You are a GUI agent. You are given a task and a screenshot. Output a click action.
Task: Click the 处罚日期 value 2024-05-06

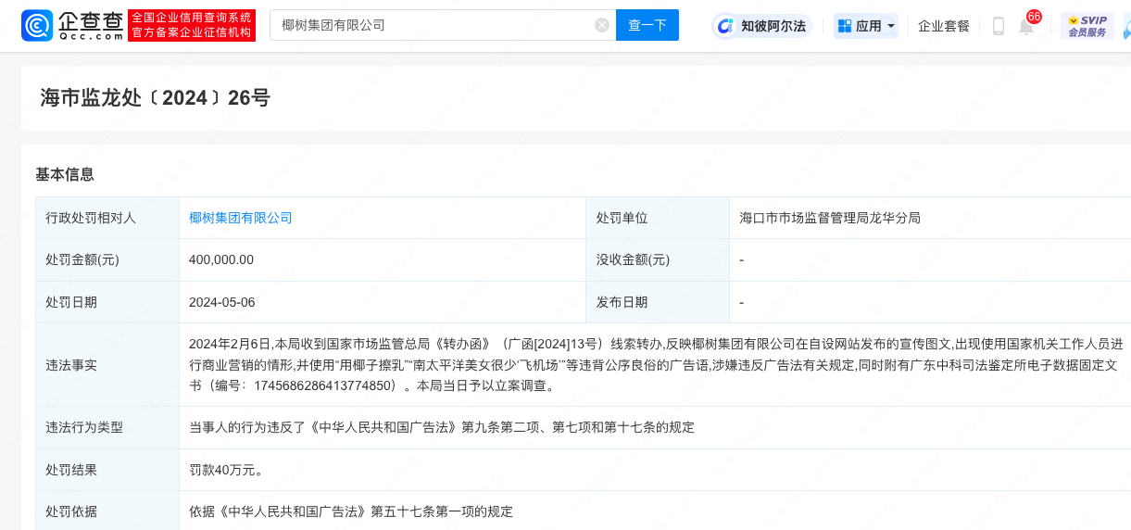coord(221,302)
